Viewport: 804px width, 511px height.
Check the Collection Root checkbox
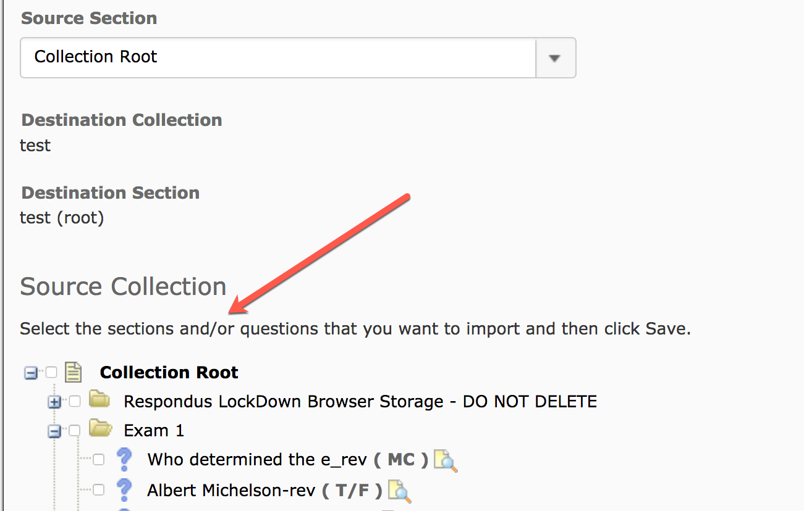pyautogui.click(x=51, y=372)
